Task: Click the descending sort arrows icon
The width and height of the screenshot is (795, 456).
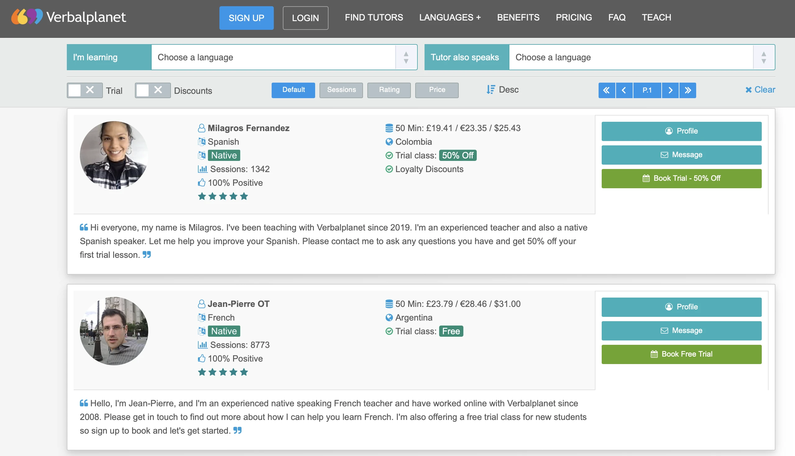Action: coord(491,89)
